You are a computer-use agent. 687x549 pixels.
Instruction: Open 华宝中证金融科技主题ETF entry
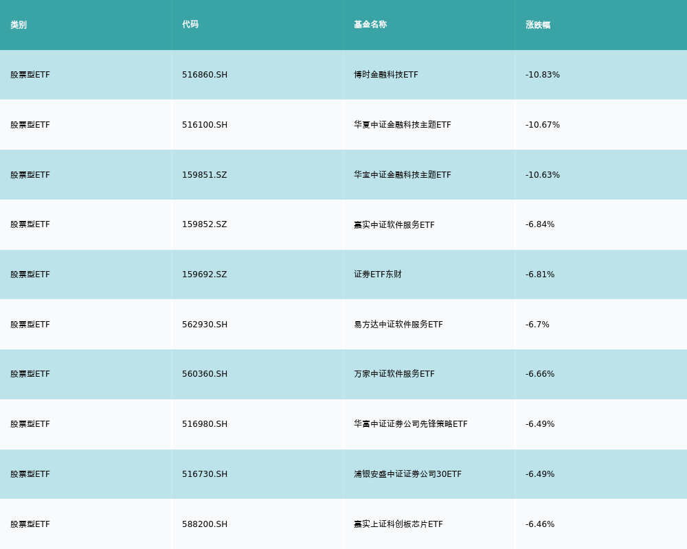tap(403, 175)
